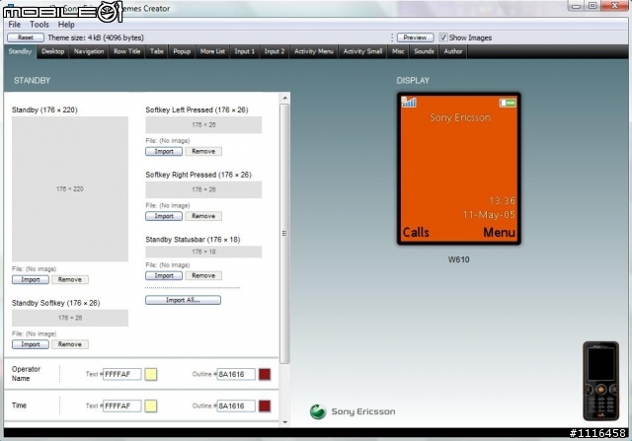Click the Standby Statusbar image placeholder
Image resolution: width=632 pixels, height=441 pixels.
point(203,252)
